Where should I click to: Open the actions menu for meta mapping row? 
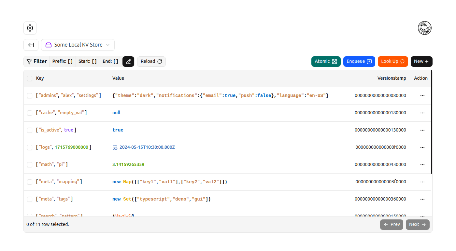pyautogui.click(x=422, y=182)
